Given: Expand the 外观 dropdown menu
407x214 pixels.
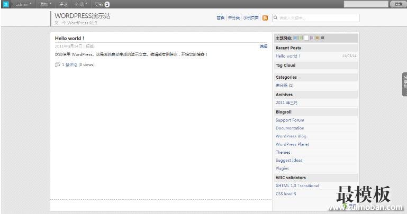Looking at the screenshot, I should tap(81, 4).
